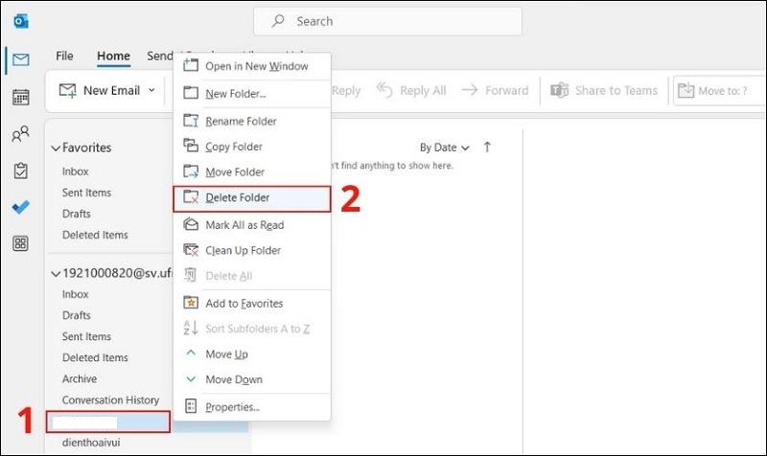Open the Mail view in sidebar

coord(20,59)
